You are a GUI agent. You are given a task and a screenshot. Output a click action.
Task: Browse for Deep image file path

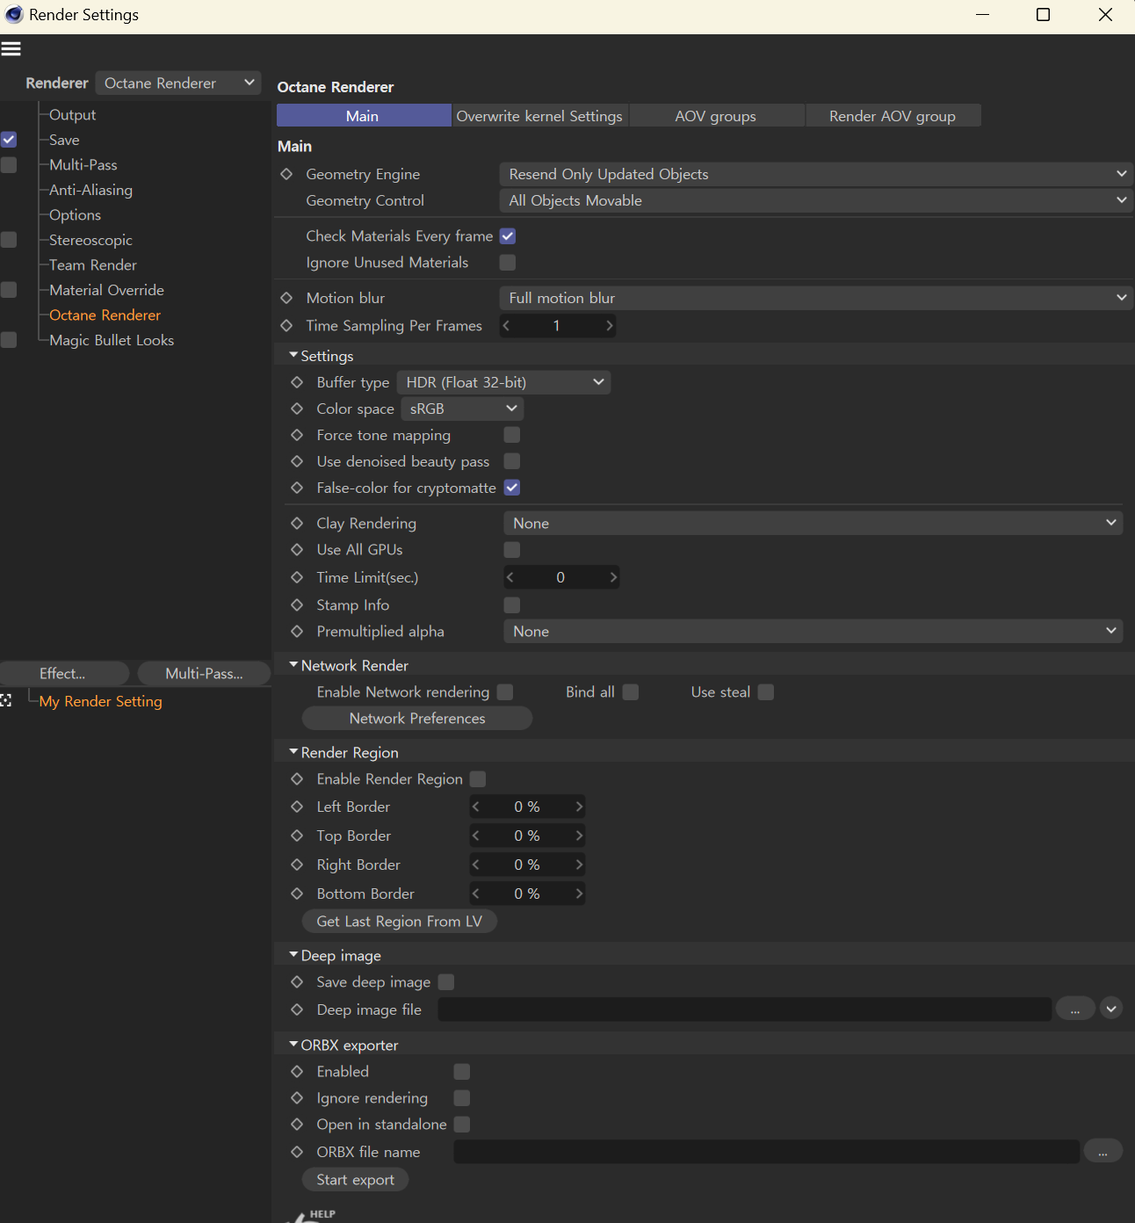point(1075,1009)
